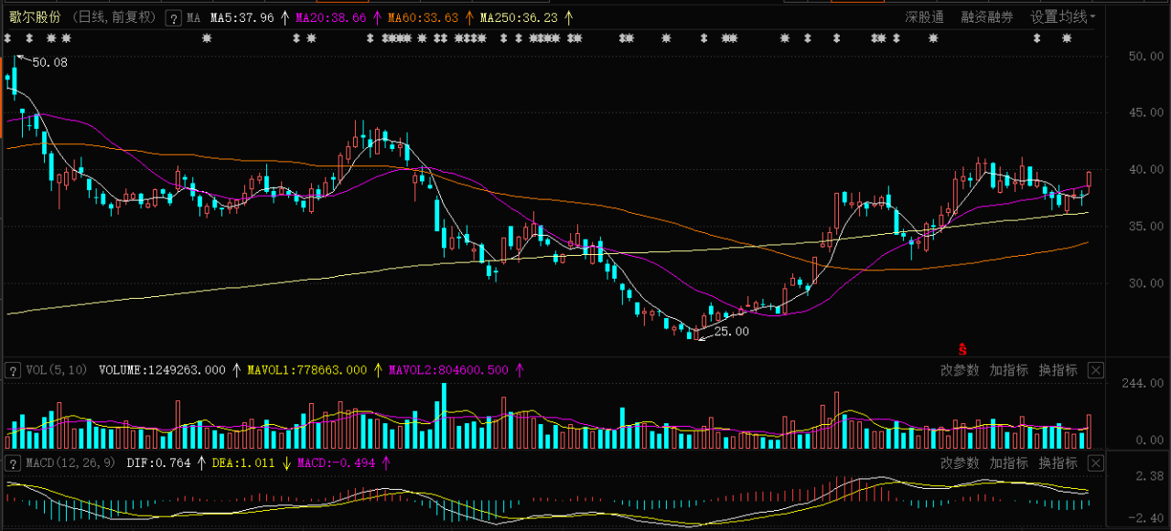Image resolution: width=1171 pixels, height=531 pixels.
Task: Click the 25.00 low price arrow label
Action: pos(730,332)
